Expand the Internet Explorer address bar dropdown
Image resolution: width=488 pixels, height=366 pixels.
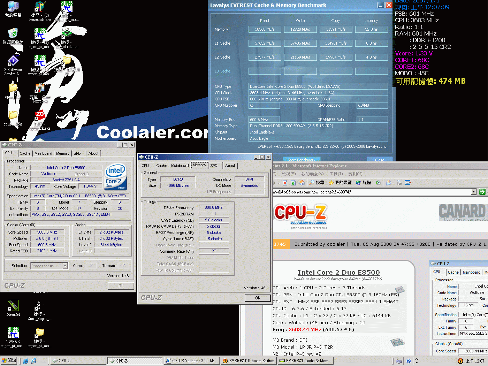click(473, 192)
